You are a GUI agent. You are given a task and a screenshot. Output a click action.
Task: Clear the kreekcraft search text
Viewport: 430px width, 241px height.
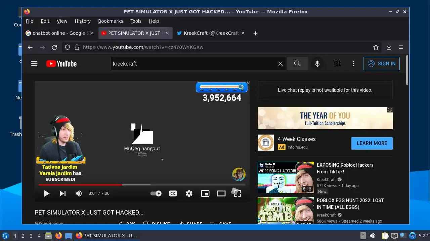click(281, 64)
